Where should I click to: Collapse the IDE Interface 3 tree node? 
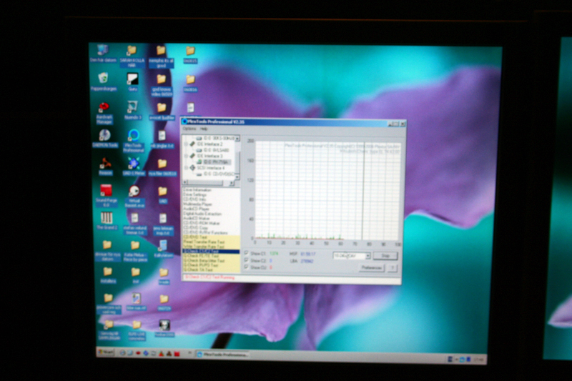point(186,156)
